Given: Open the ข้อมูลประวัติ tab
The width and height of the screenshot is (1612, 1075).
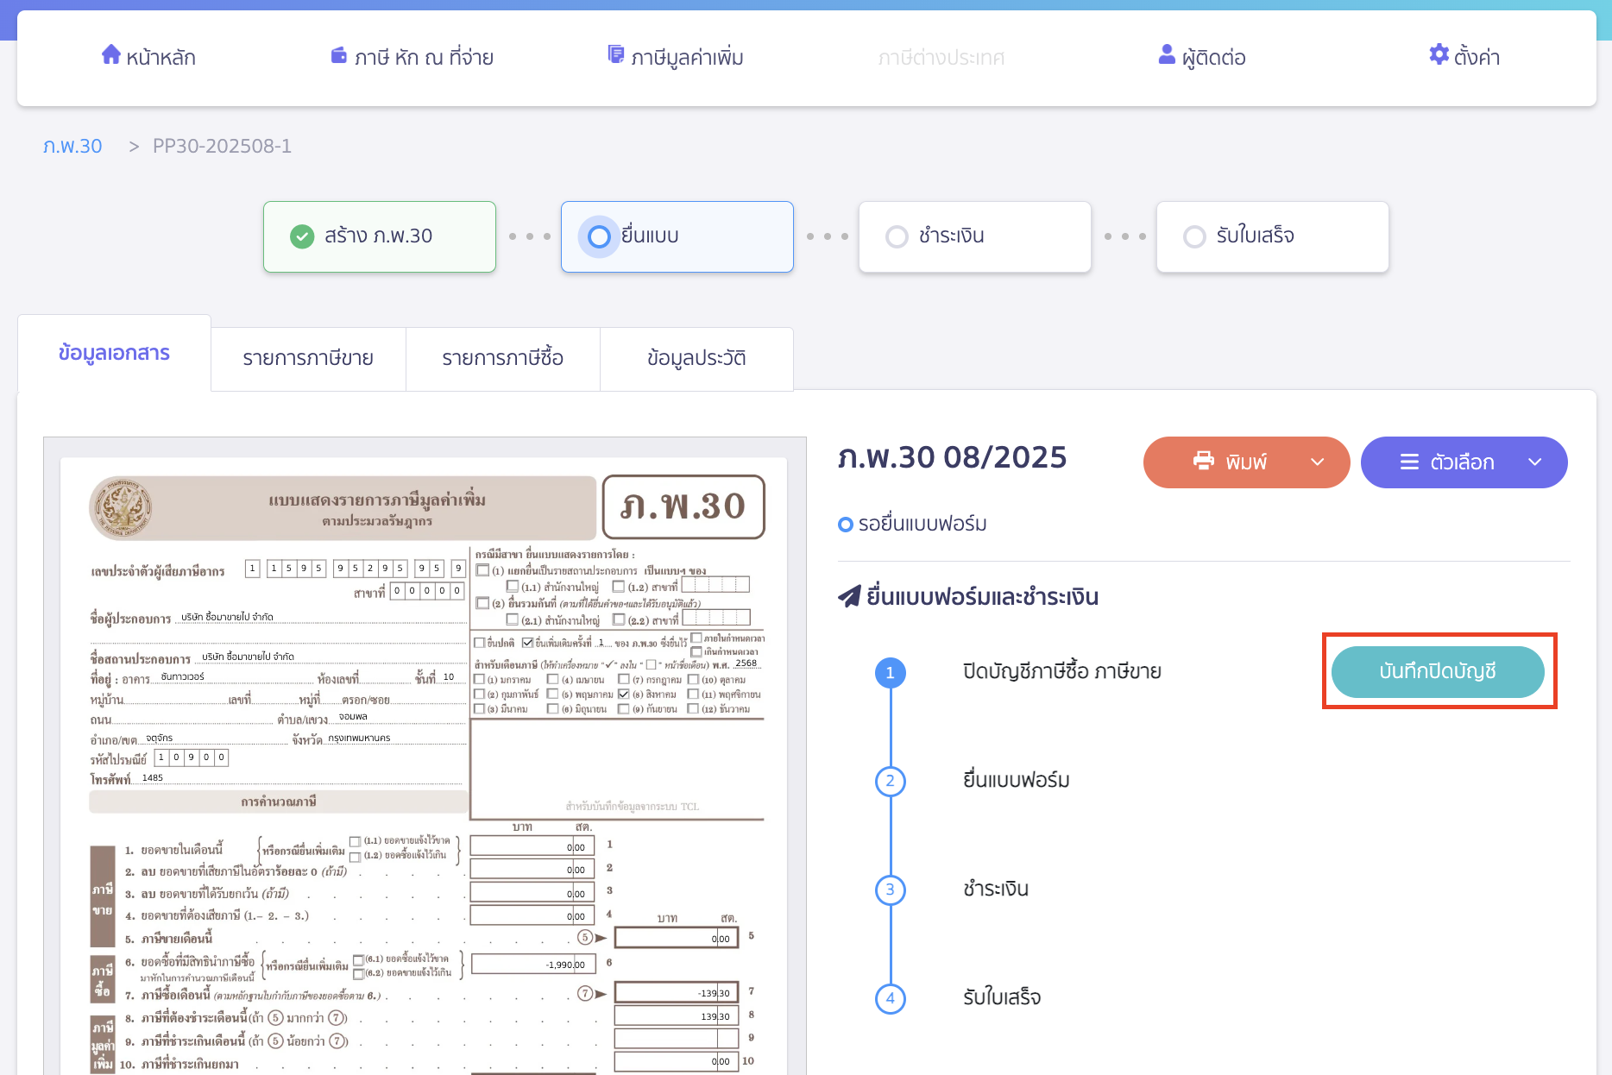Looking at the screenshot, I should click(696, 359).
